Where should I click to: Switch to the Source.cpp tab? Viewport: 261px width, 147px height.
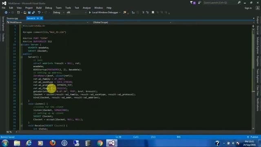(12, 18)
